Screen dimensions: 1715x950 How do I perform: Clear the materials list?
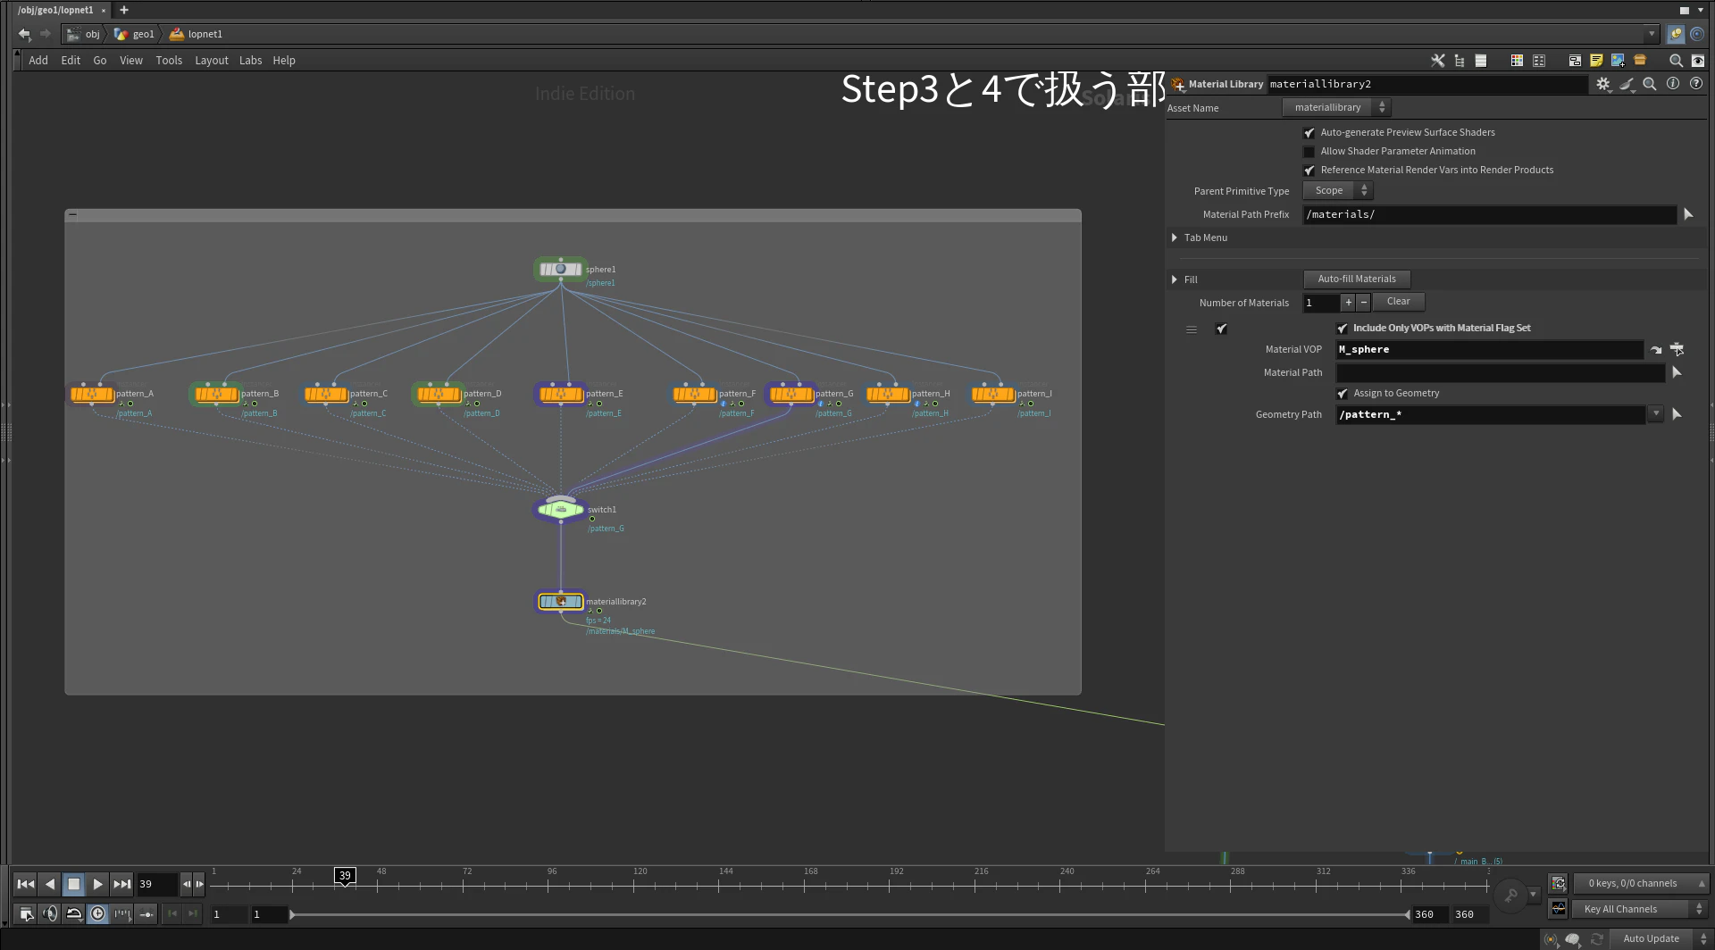(1399, 302)
